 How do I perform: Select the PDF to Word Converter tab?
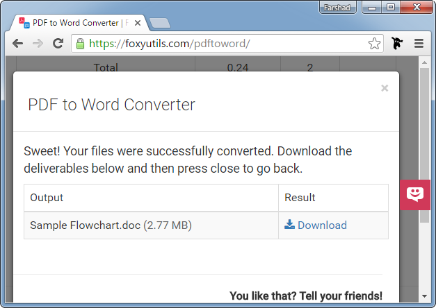(x=79, y=23)
